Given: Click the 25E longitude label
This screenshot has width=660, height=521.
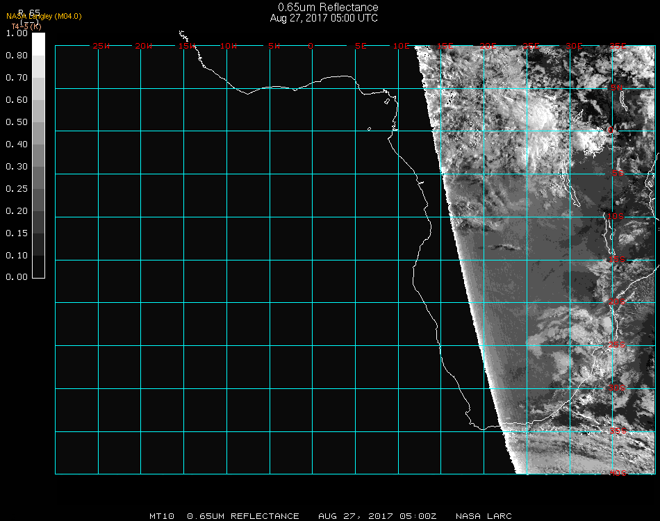Looking at the screenshot, I should tap(531, 46).
